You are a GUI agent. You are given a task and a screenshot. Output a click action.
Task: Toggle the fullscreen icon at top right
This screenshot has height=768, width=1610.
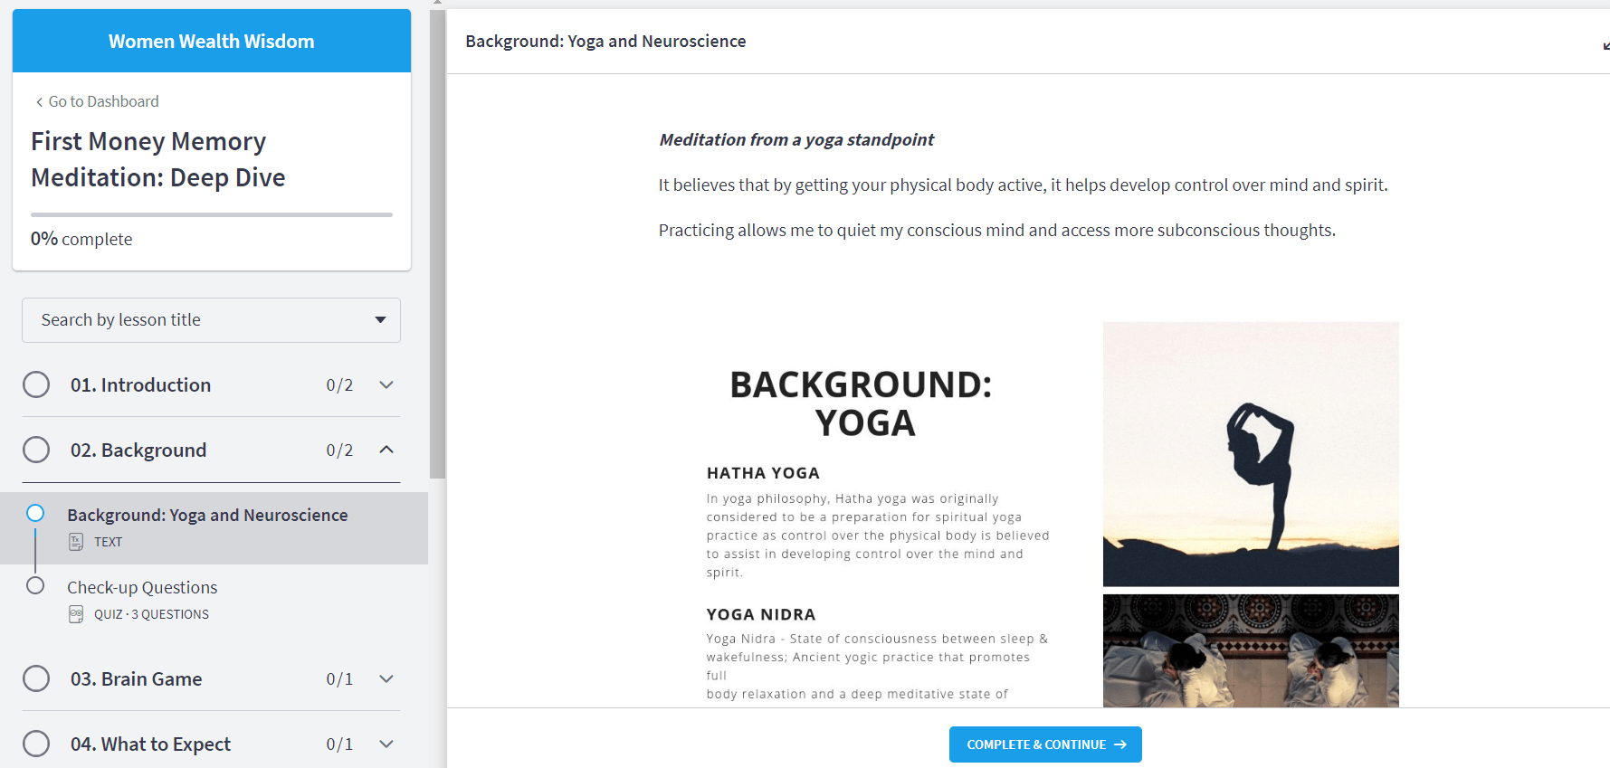[1605, 44]
